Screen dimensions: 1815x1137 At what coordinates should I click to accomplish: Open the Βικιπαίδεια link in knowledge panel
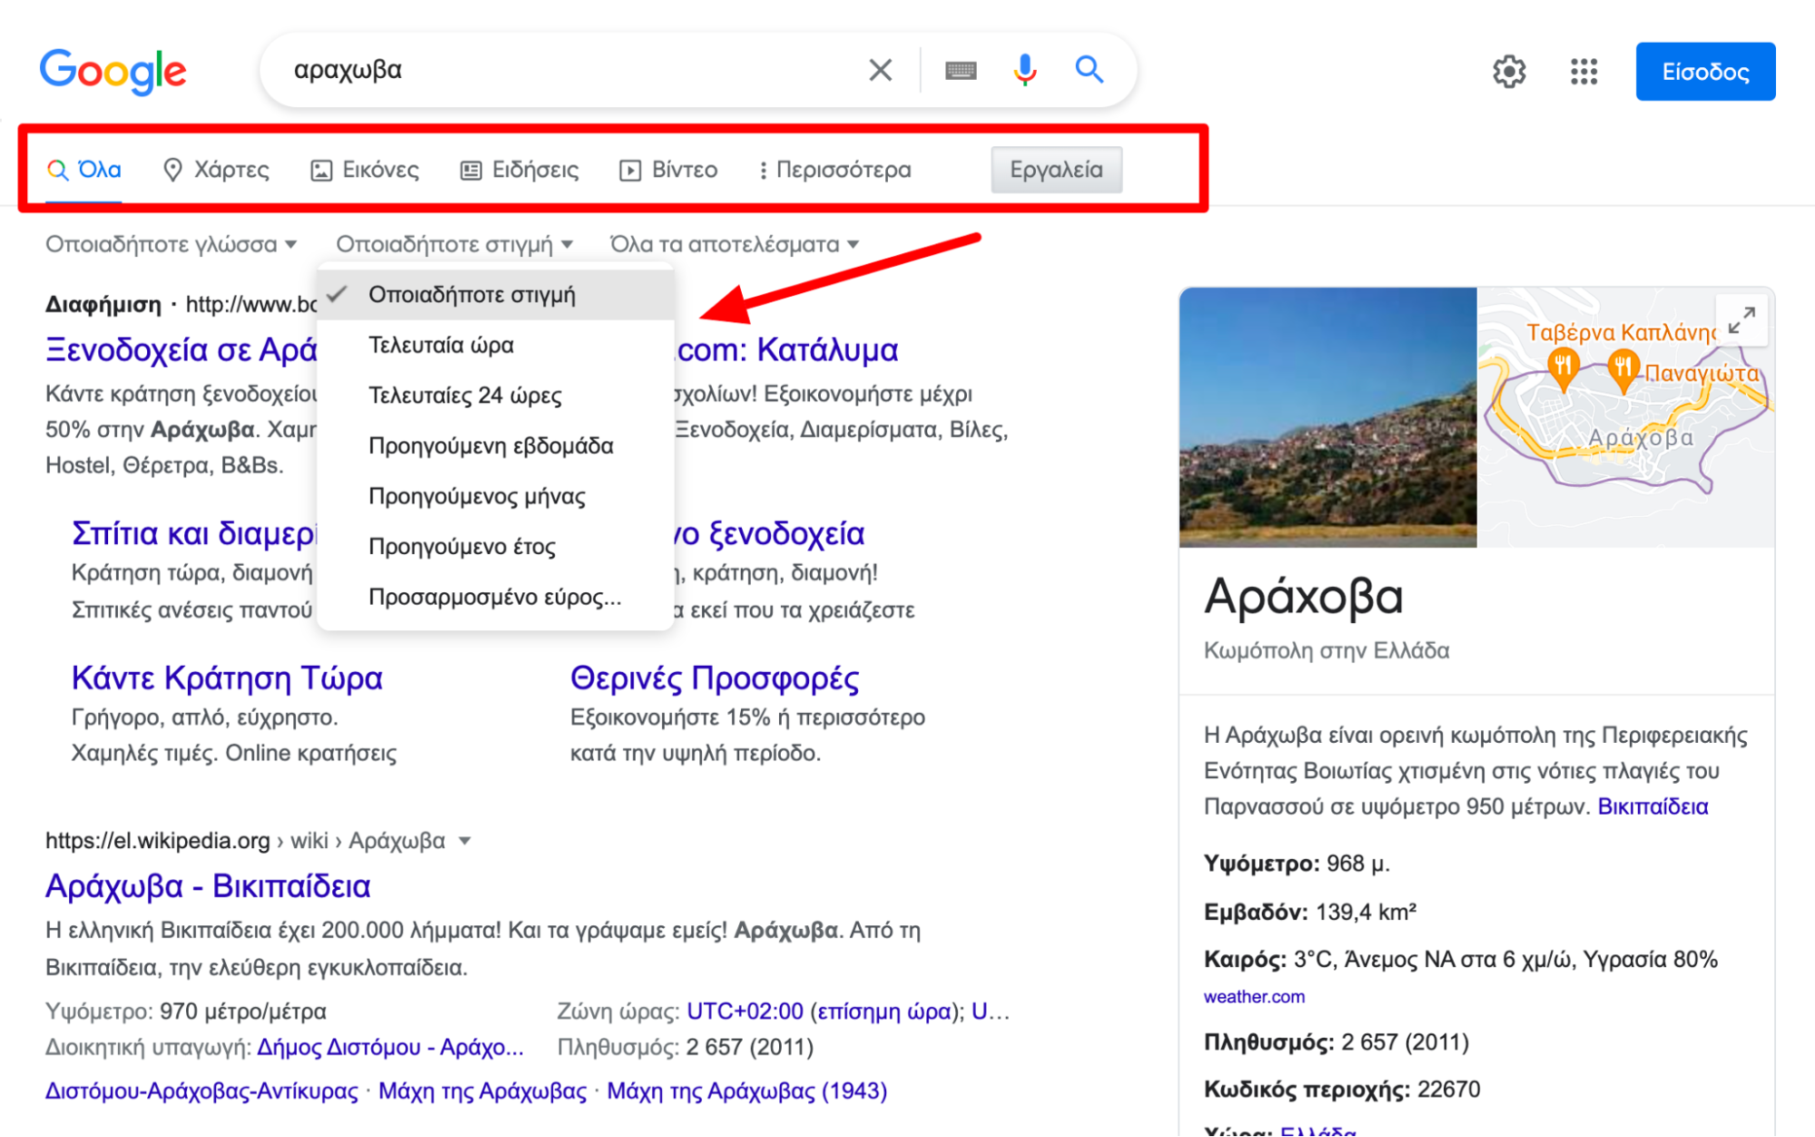click(1652, 806)
